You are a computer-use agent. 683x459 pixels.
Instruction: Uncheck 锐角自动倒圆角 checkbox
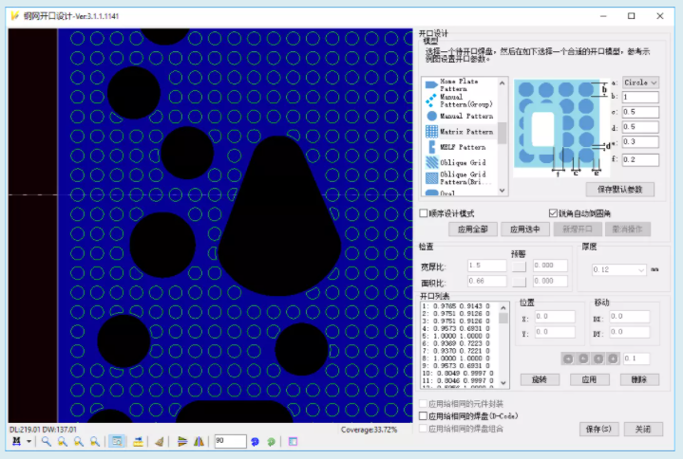(x=553, y=213)
